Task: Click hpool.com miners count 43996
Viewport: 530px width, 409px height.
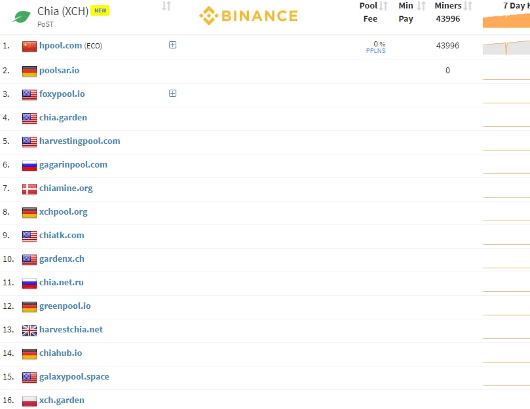Action: point(447,45)
